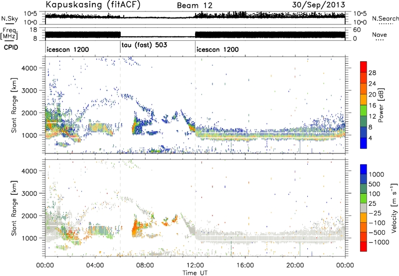The height and width of the screenshot is (276, 399).
Task: Click the date '30/Sep/2013'
Action: tap(319, 4)
